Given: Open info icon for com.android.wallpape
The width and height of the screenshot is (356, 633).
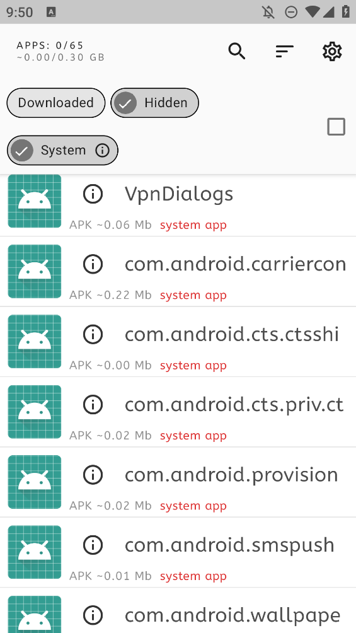Looking at the screenshot, I should click(x=93, y=615).
